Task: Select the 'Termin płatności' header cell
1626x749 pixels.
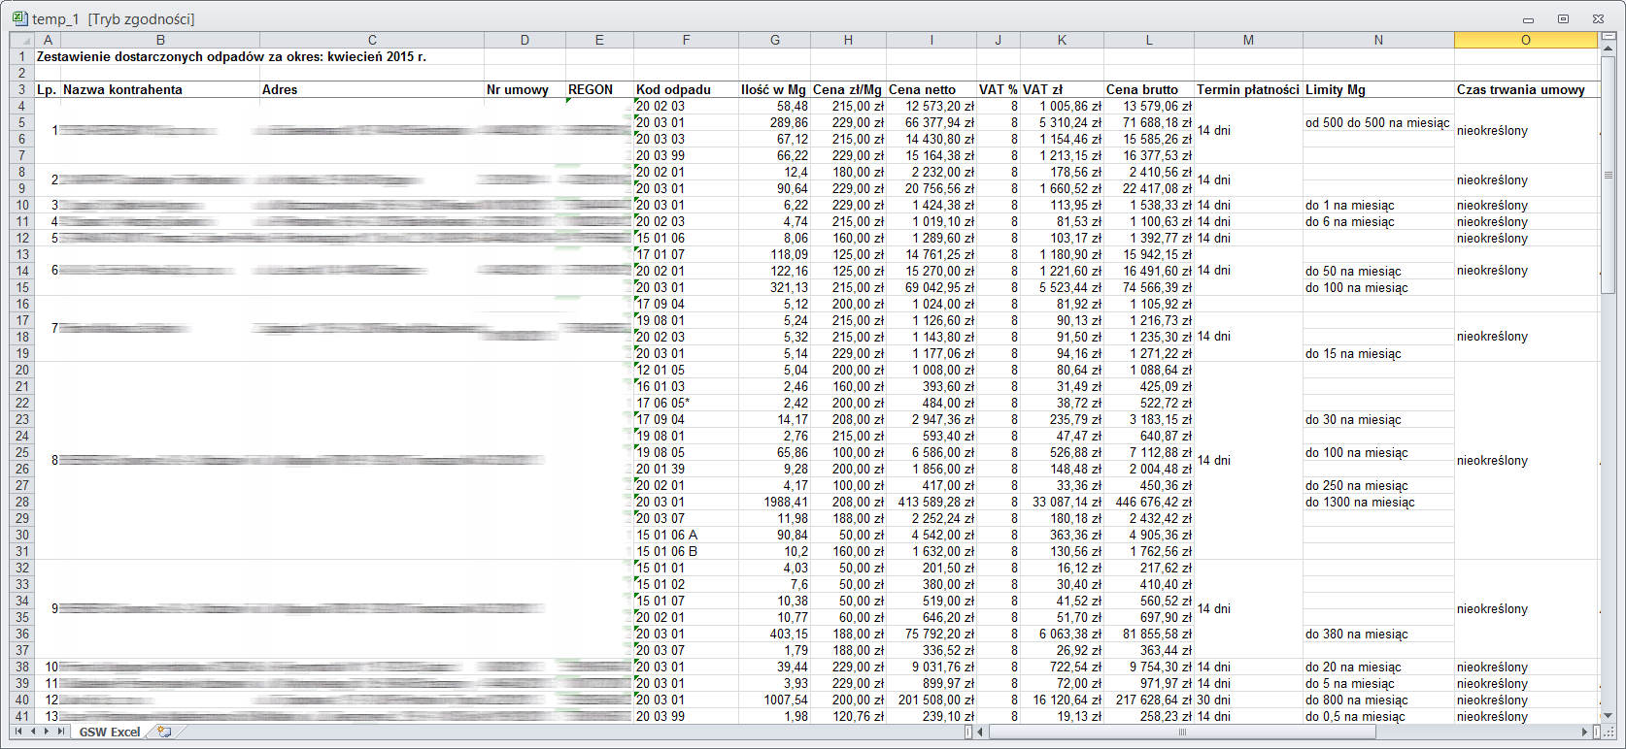Action: [x=1247, y=89]
